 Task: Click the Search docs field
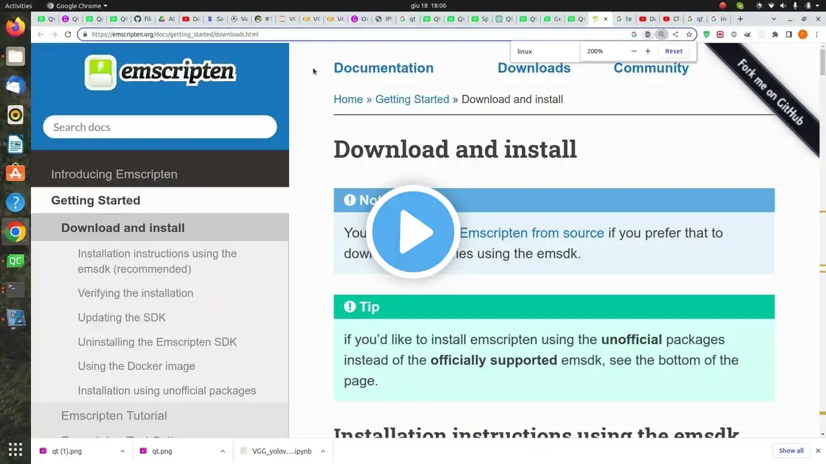tap(160, 127)
